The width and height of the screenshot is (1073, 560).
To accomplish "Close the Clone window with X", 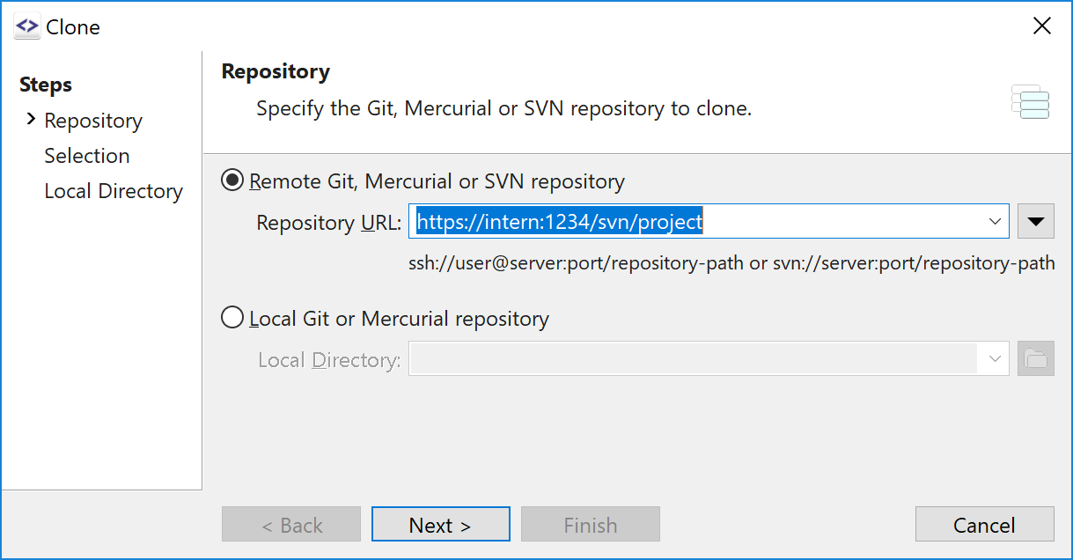I will (x=1041, y=26).
